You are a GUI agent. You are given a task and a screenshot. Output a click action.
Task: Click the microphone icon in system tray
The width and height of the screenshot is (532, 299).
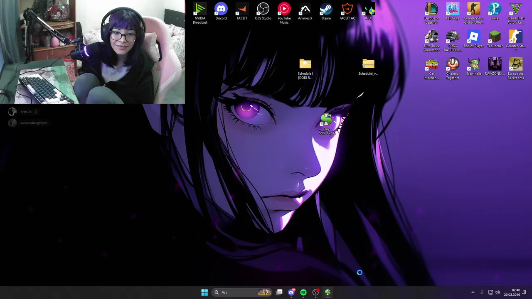[x=482, y=292]
